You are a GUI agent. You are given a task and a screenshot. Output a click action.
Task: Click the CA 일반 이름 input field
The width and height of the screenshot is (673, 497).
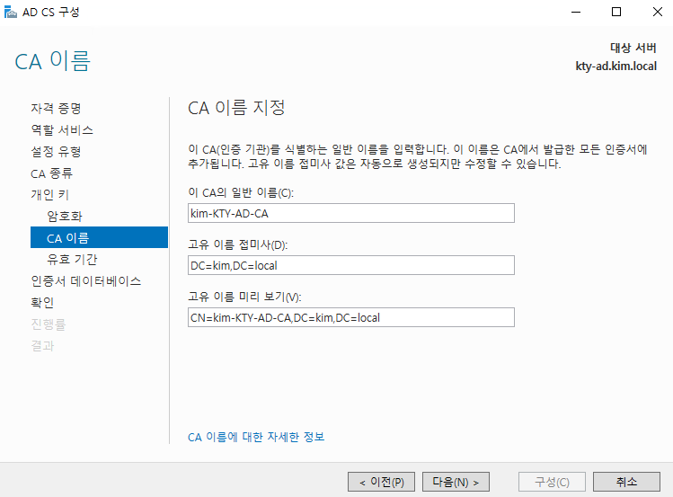coord(351,213)
